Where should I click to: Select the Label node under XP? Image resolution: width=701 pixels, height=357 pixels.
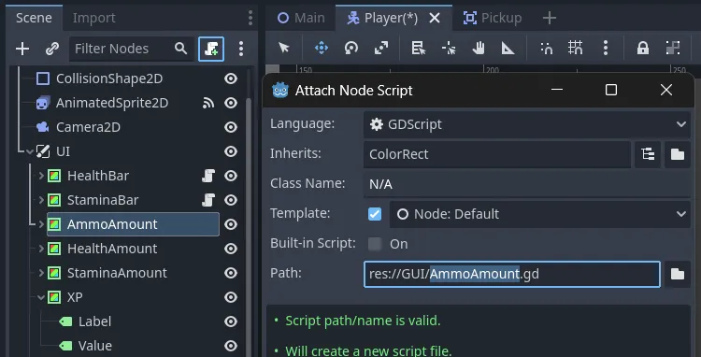coord(94,321)
